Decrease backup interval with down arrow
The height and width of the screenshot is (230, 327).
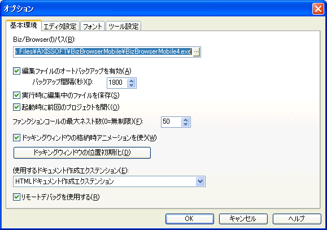132,85
